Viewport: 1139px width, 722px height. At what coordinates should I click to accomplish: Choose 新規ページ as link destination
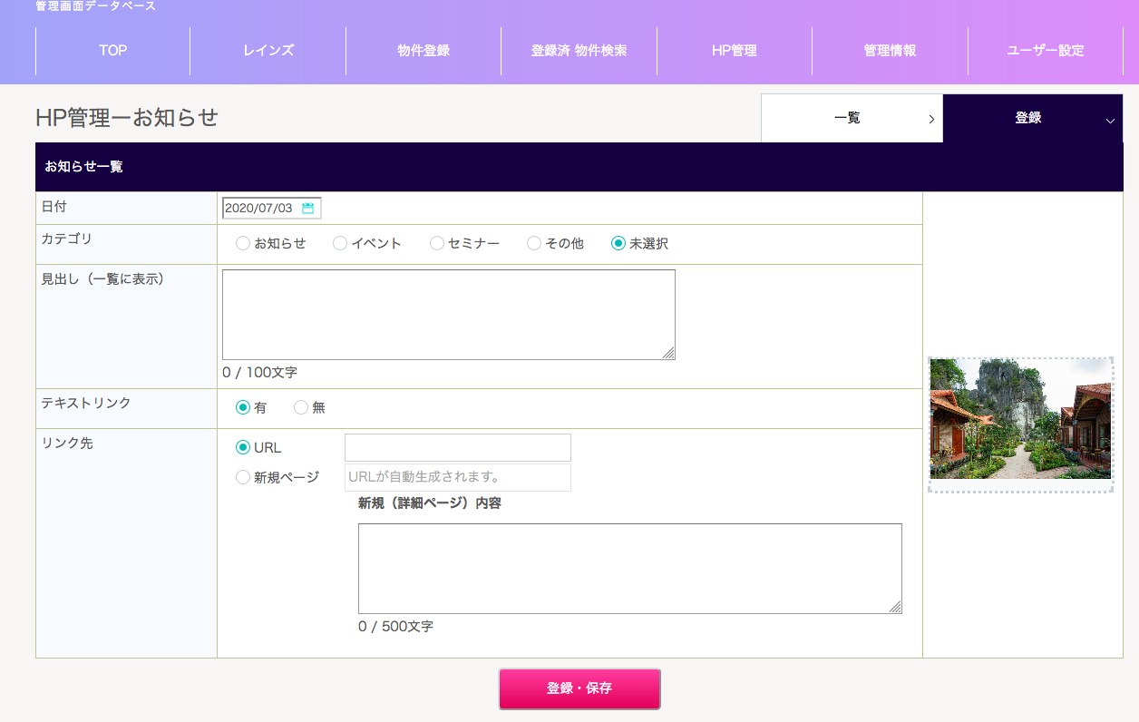coord(243,478)
